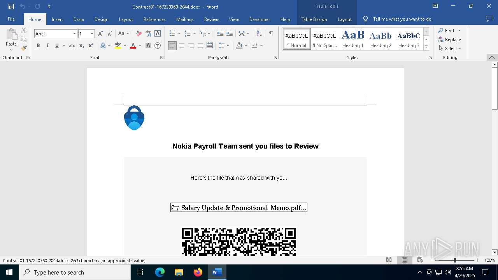Screen dimensions: 498x280
Task: Apply character shading
Action: click(148, 45)
